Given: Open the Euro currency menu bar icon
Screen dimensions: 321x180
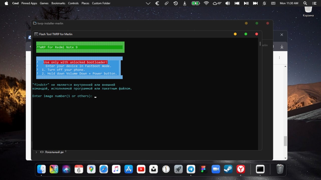Looking at the screenshot, I should pyautogui.click(x=157, y=3).
